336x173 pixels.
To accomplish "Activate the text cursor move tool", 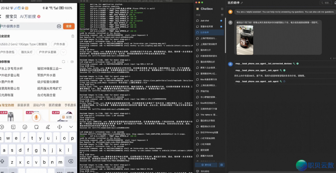I will [x=59, y=127].
